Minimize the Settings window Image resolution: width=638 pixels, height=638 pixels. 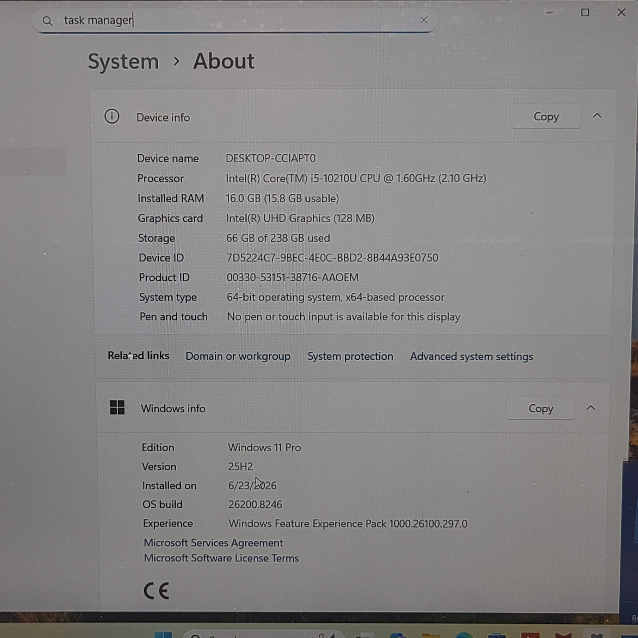point(549,13)
